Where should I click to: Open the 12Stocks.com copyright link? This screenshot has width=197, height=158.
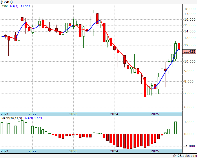coord(185,156)
